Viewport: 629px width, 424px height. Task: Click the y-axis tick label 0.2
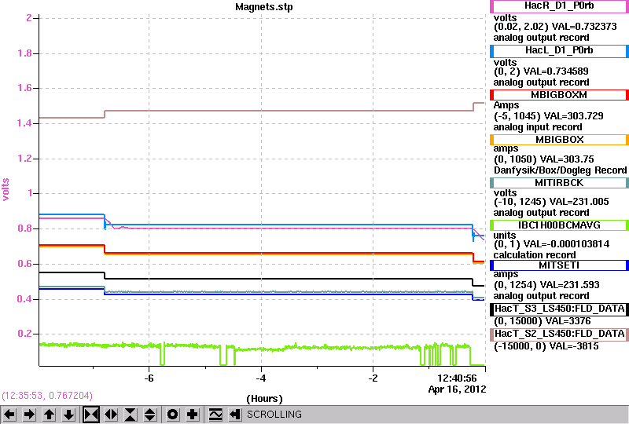click(25, 334)
